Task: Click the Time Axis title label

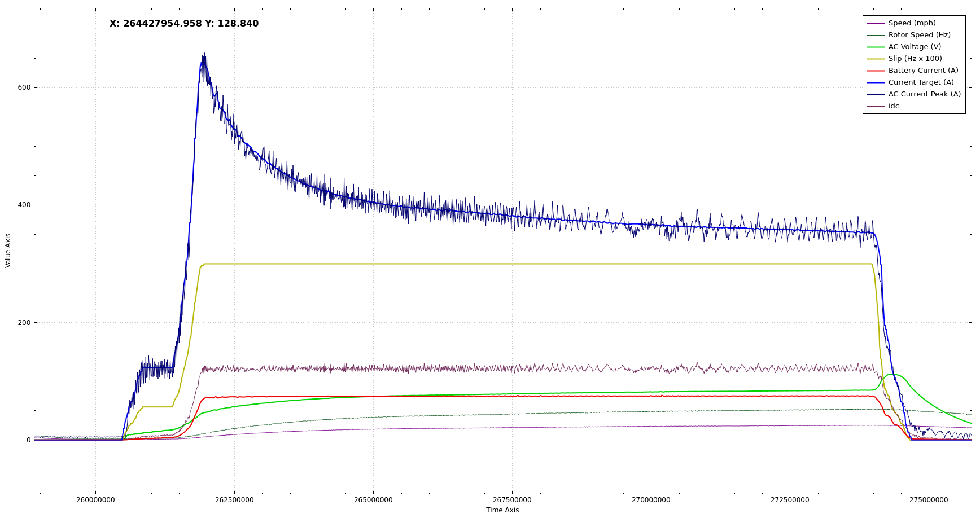Action: [502, 510]
